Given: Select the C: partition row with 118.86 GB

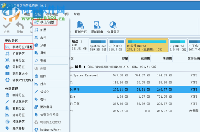Looking at the screenshot, I should tap(135, 82).
